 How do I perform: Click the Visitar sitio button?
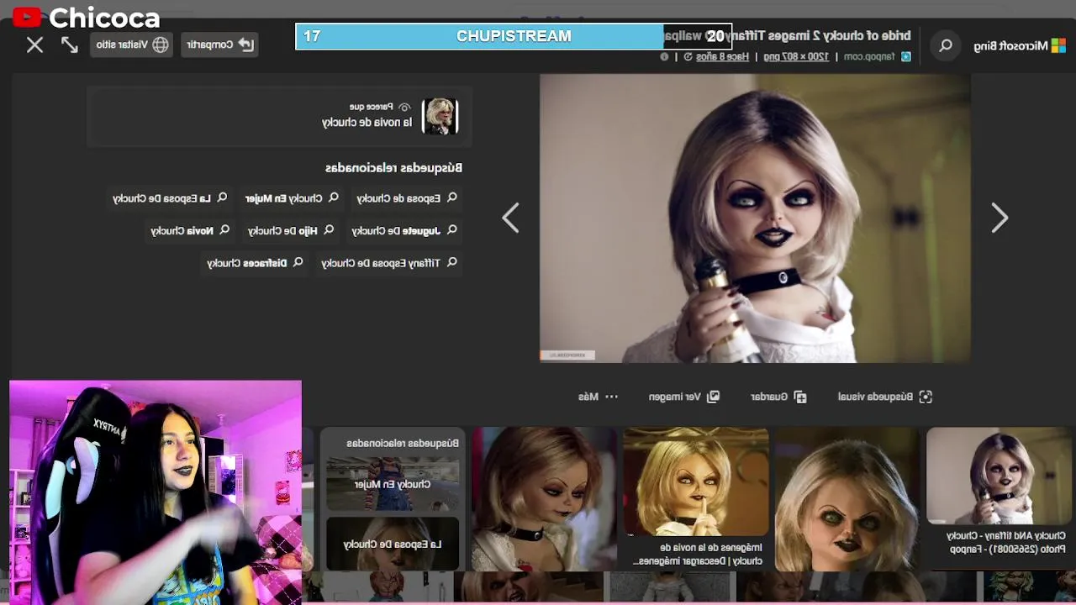click(x=132, y=45)
